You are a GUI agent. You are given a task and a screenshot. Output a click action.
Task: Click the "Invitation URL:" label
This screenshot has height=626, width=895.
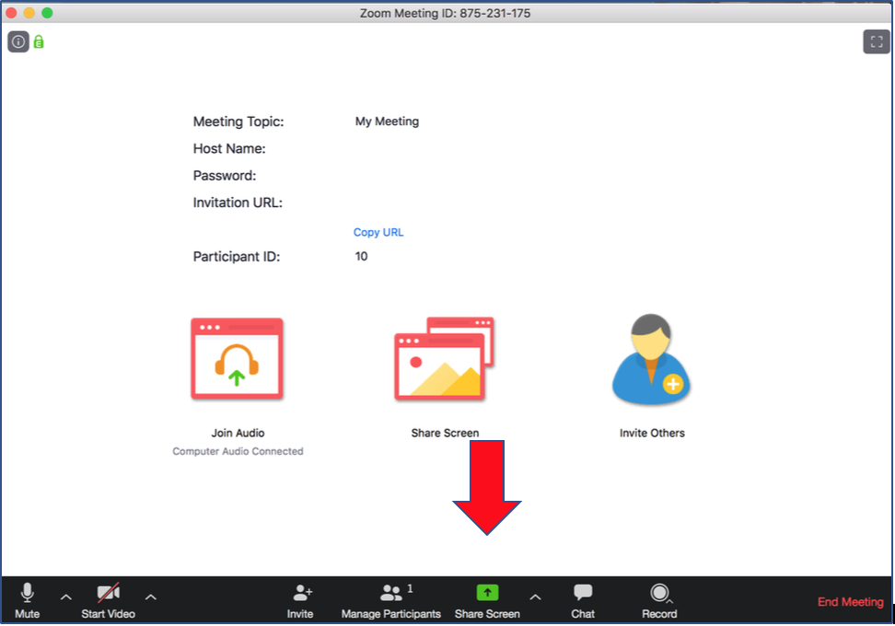[x=238, y=203]
